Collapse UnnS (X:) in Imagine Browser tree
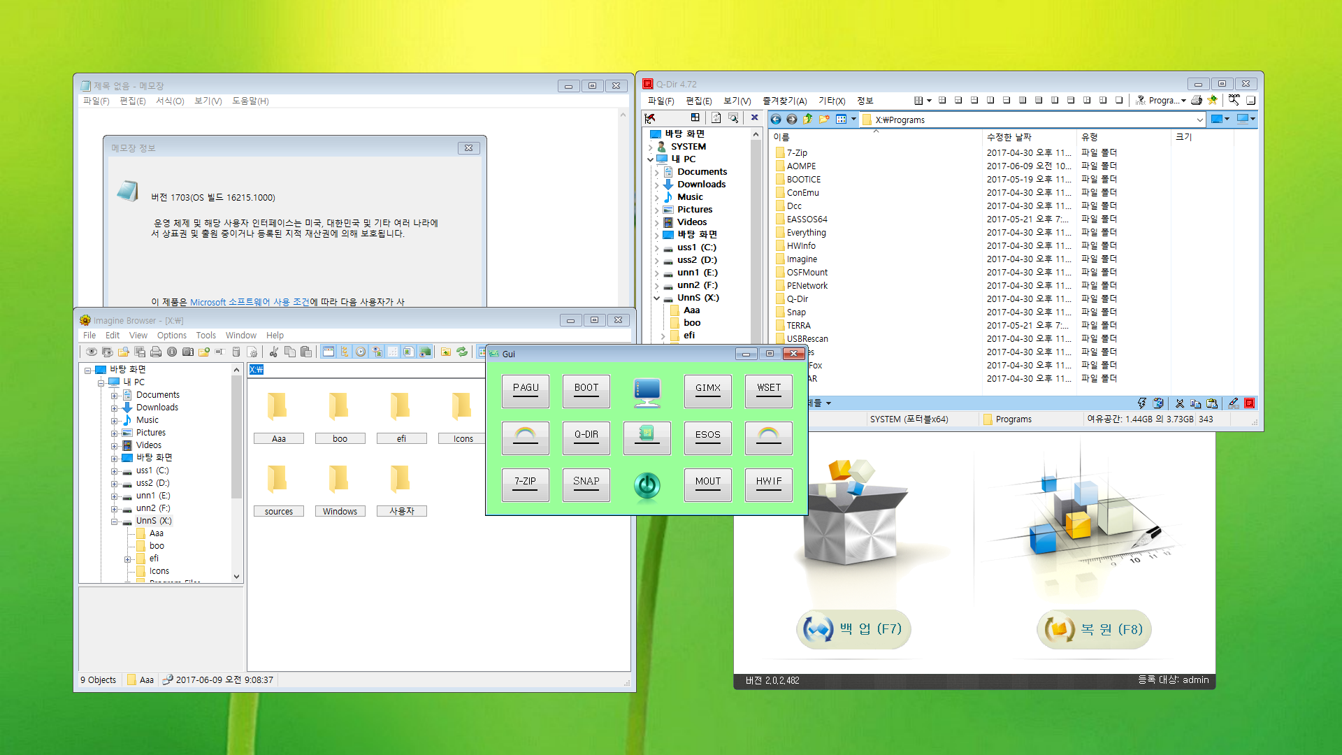 tap(114, 522)
